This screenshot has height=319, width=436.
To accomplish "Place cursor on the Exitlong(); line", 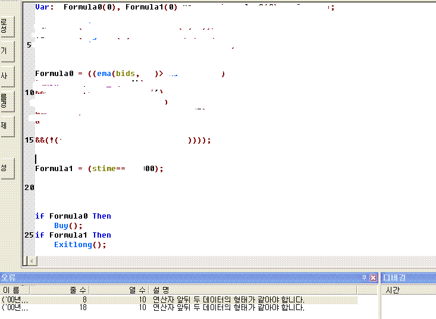I will coord(80,245).
